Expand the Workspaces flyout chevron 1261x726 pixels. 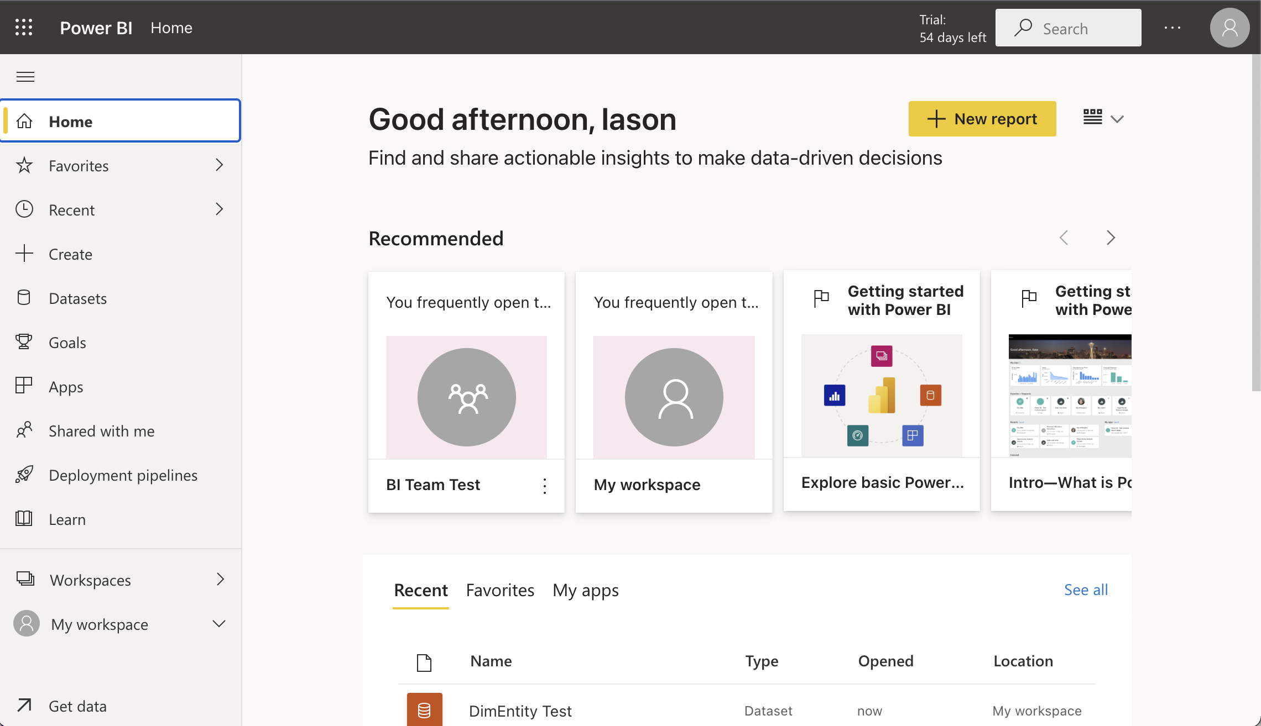[x=221, y=579]
